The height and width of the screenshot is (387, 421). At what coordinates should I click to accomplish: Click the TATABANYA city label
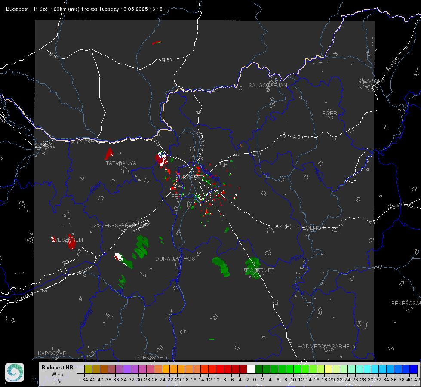click(121, 163)
